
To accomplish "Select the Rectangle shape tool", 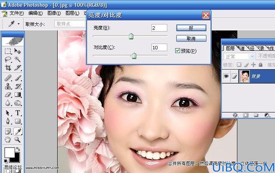I will pyautogui.click(x=18, y=121).
